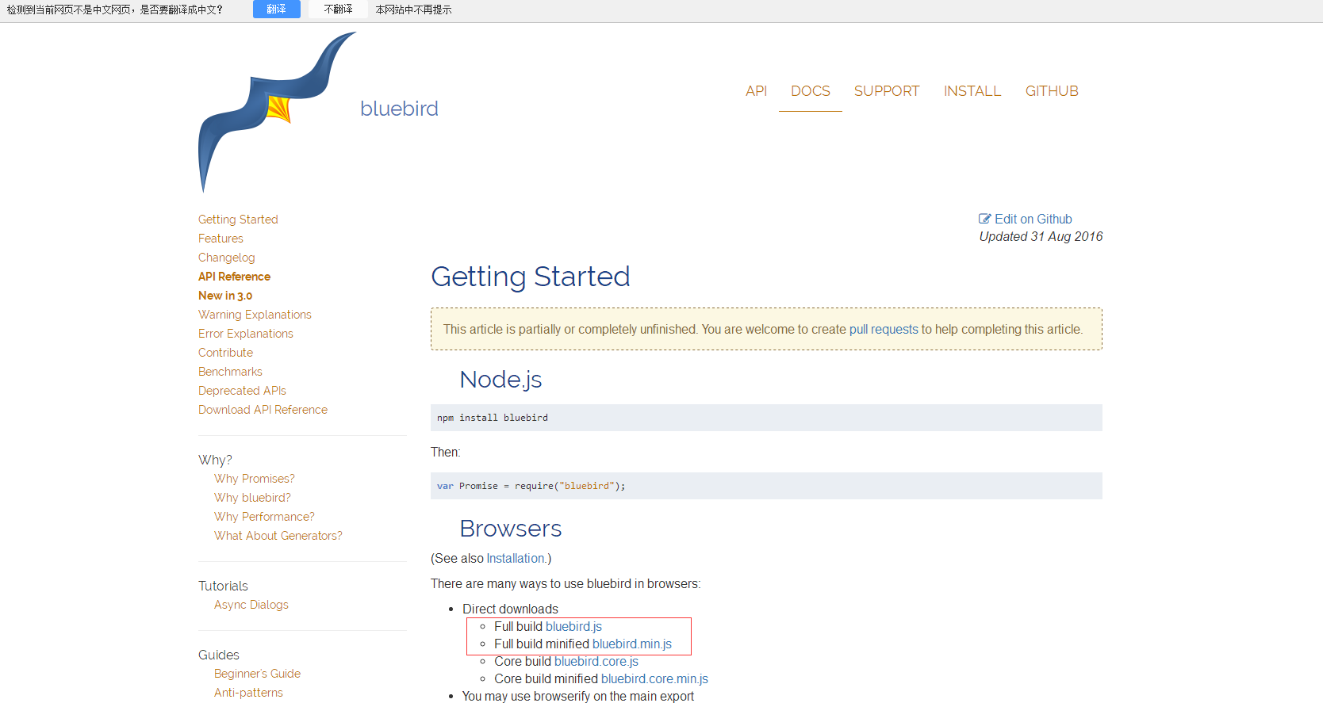Screen dimensions: 1323x703
Task: Click the bluebird site title
Action: click(x=399, y=109)
